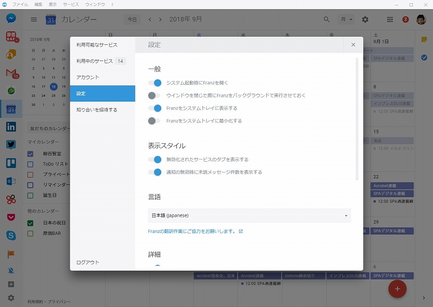Viewport: 433px width, 307px height.
Task: Toggle Franzをシステムトレイに表示する switch
Action: click(x=155, y=108)
